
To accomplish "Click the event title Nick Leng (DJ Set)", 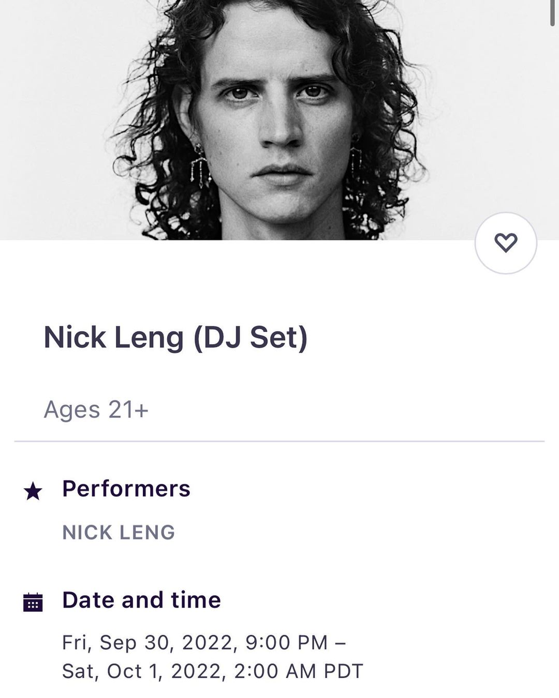I will click(x=175, y=338).
